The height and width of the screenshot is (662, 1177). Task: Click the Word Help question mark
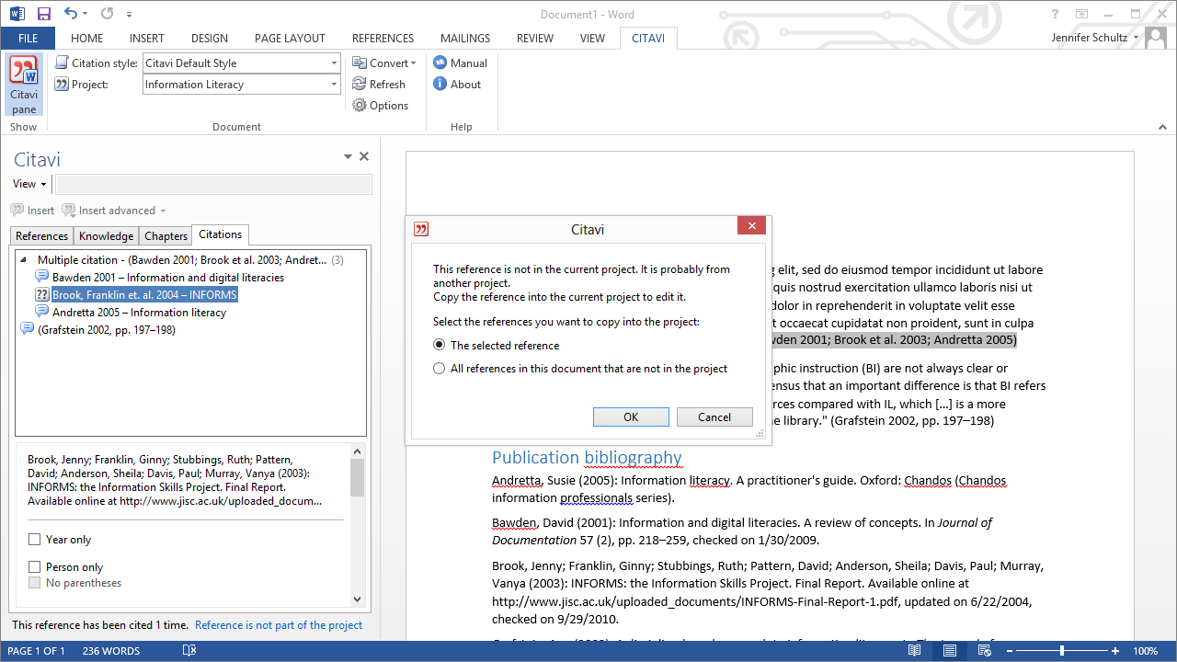(1056, 14)
